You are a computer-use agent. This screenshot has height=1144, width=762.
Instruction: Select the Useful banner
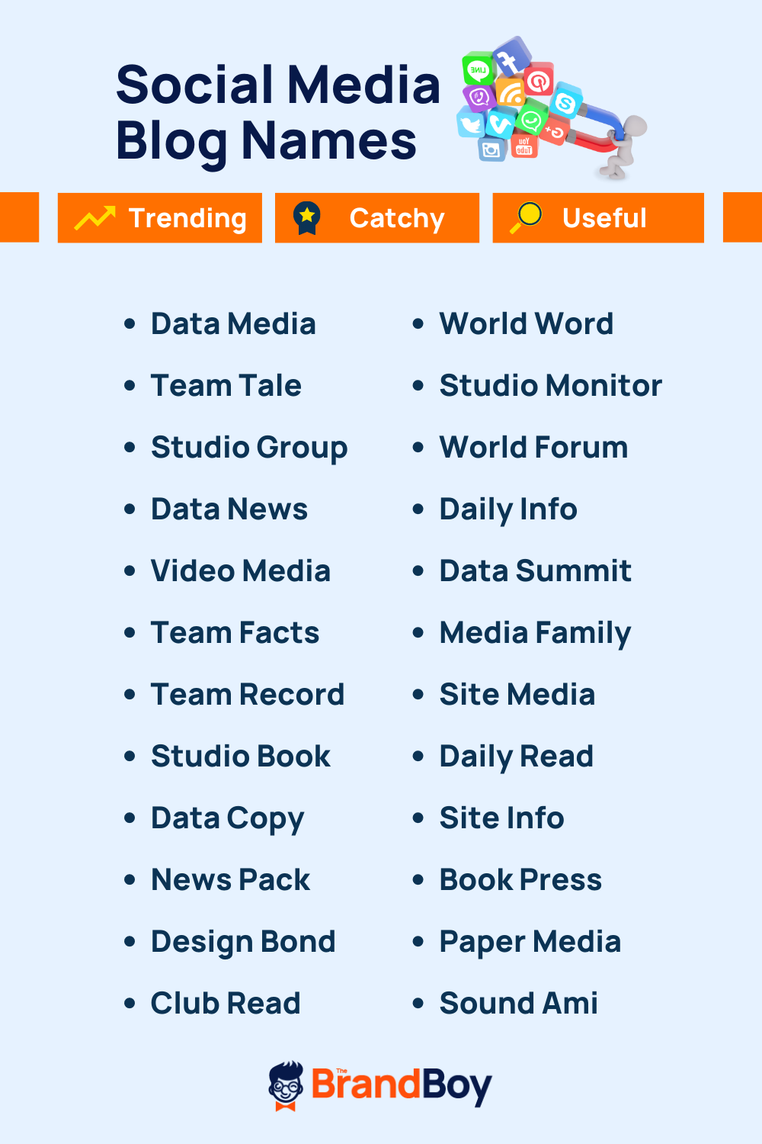(598, 218)
